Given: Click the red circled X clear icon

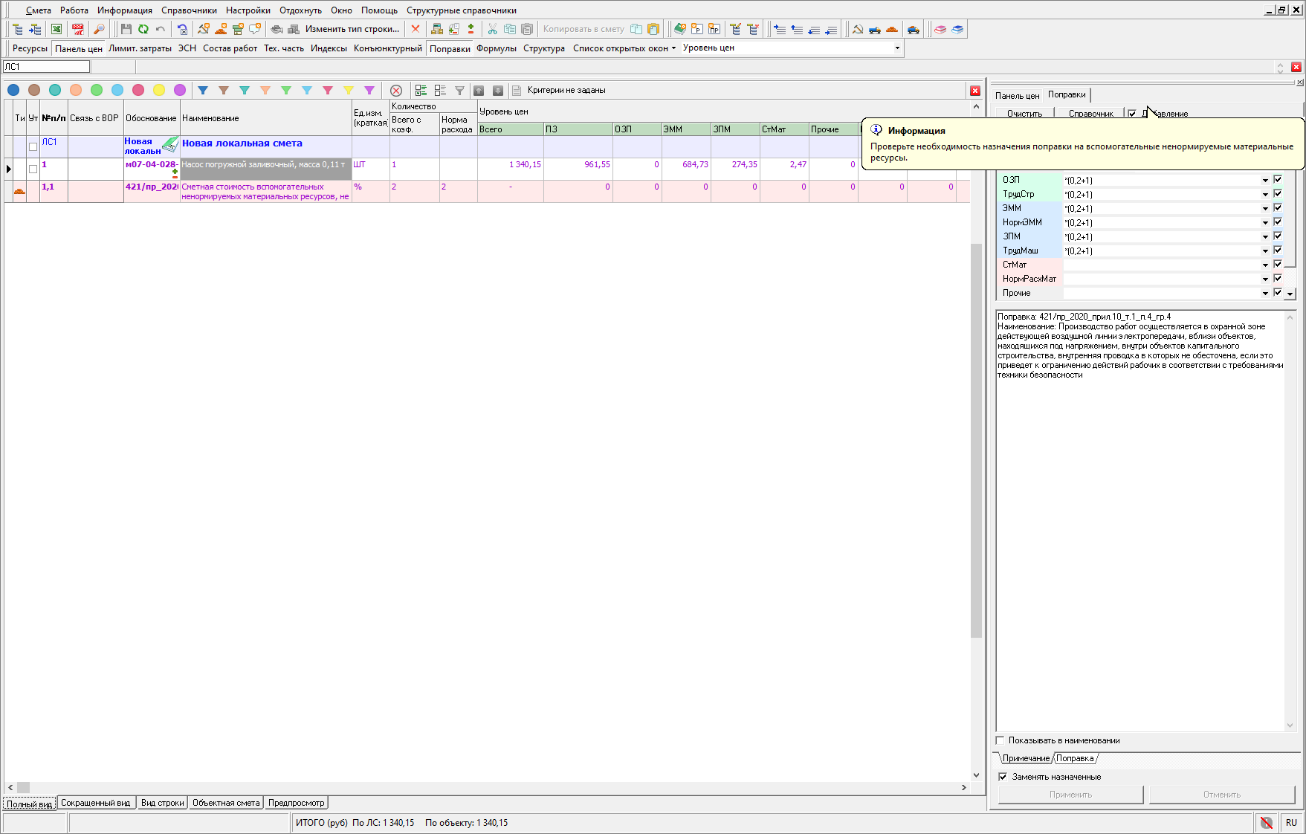Looking at the screenshot, I should point(396,90).
